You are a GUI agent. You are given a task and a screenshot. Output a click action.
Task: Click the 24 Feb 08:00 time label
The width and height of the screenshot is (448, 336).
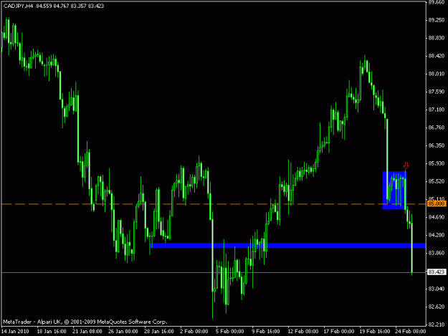click(410, 332)
